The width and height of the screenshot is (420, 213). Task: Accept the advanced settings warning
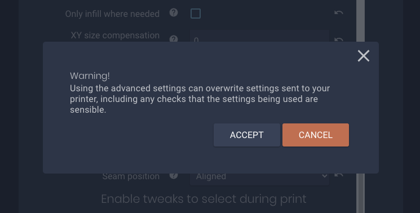[247, 135]
